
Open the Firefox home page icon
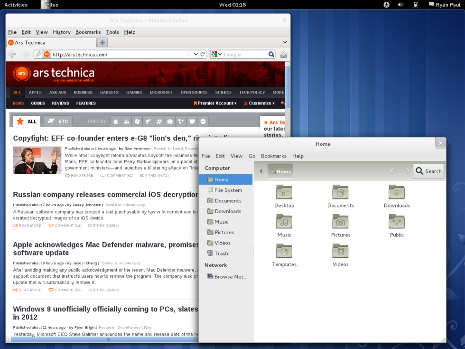pyautogui.click(x=283, y=54)
